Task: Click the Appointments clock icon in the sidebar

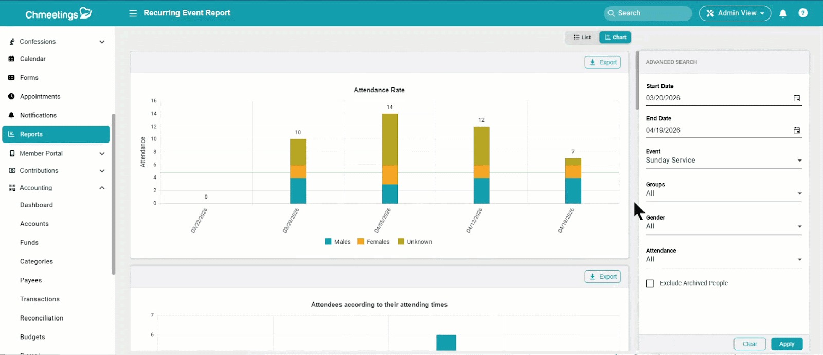Action: coord(11,97)
